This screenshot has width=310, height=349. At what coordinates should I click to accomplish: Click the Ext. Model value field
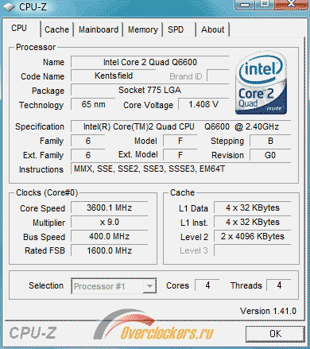click(x=180, y=155)
